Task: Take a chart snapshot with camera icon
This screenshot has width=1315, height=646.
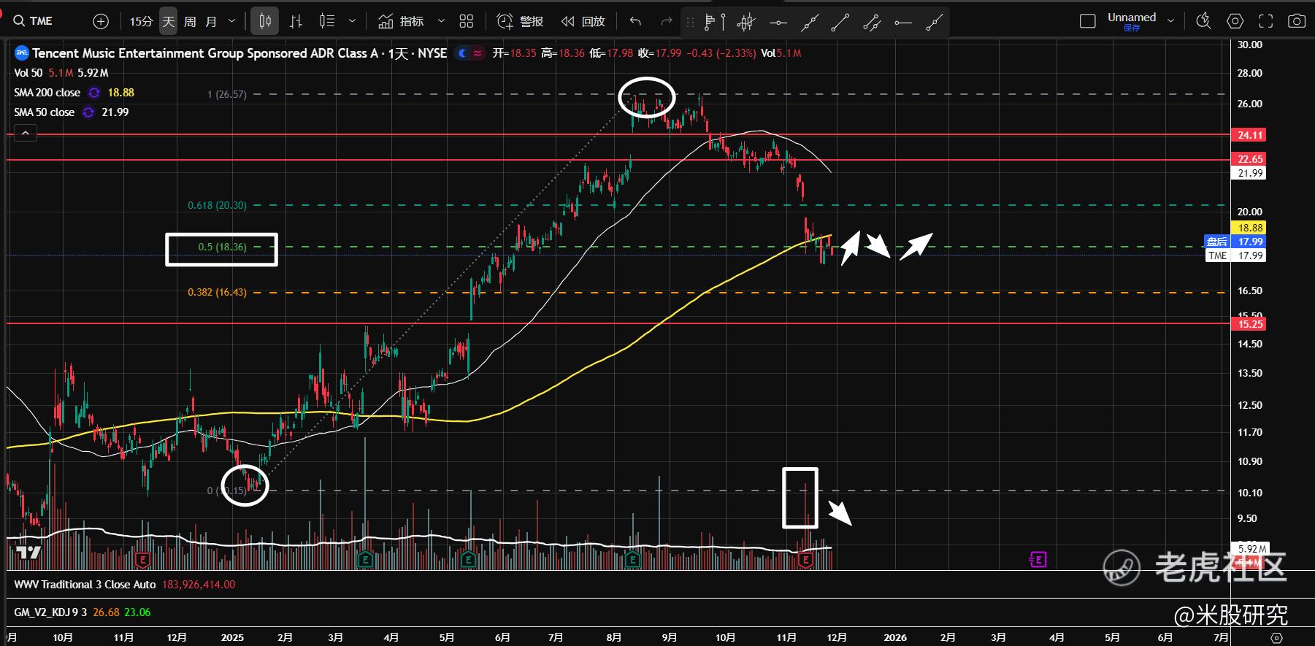Action: (x=1297, y=21)
